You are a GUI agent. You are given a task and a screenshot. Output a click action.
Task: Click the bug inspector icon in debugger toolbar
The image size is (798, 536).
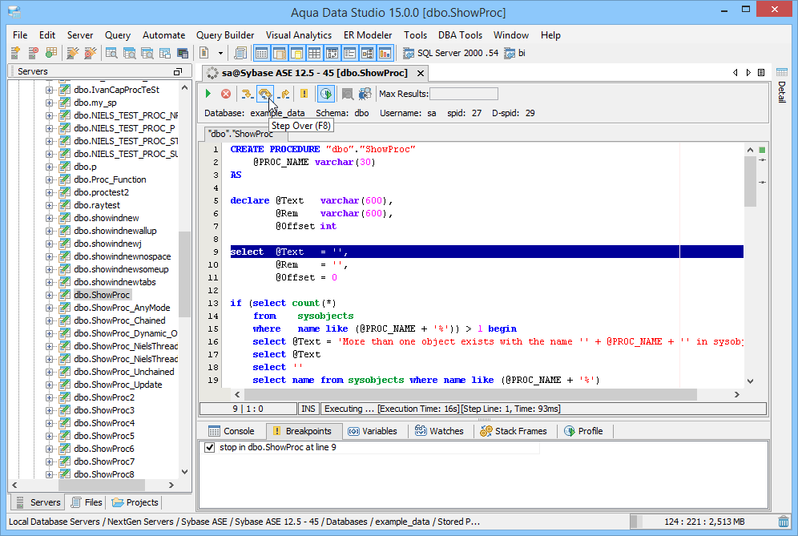(x=365, y=94)
